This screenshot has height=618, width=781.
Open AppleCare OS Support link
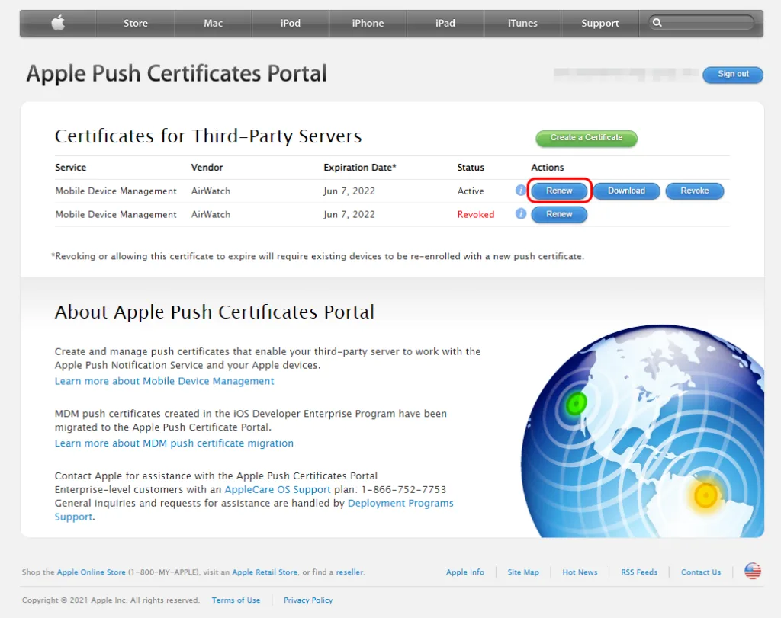coord(278,490)
